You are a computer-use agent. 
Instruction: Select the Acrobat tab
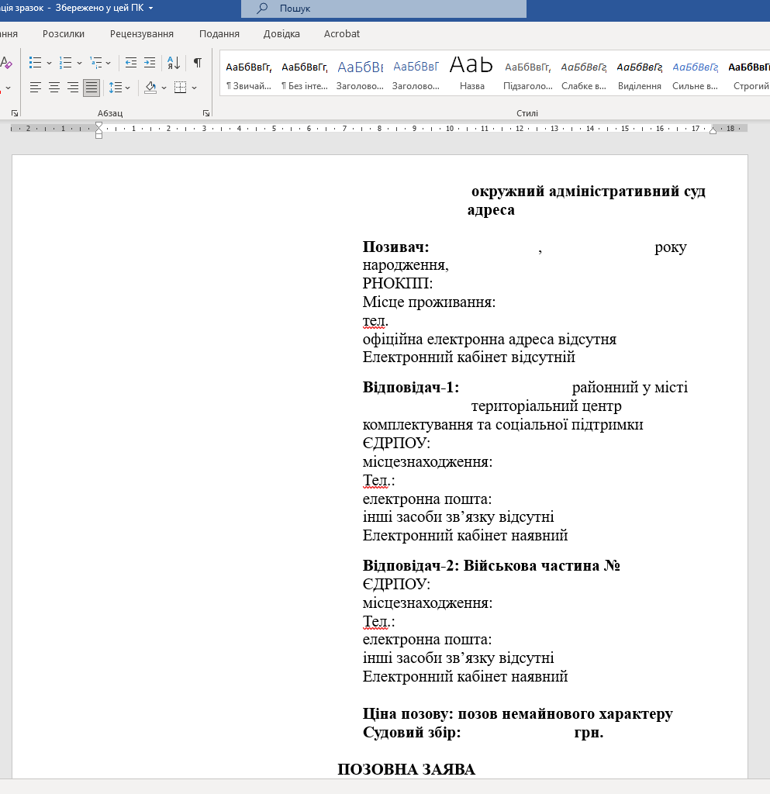342,34
